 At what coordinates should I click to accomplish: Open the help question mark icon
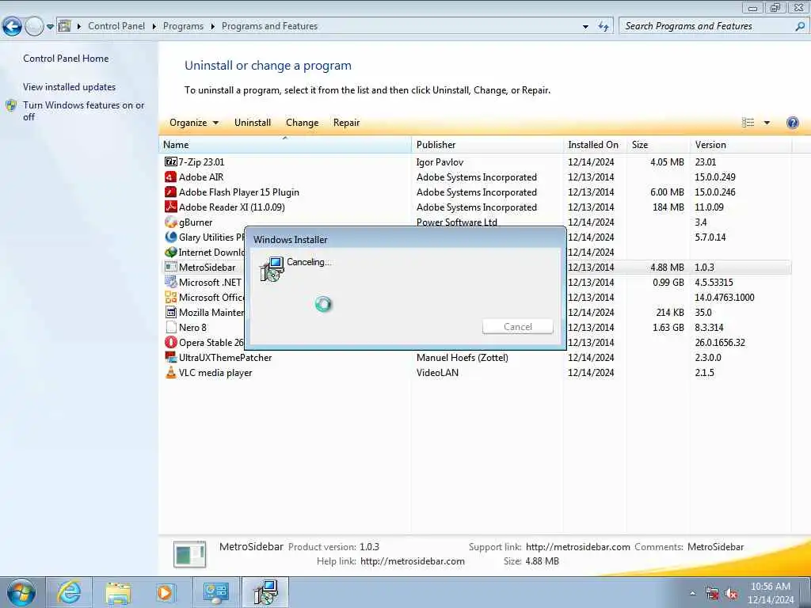(x=792, y=123)
